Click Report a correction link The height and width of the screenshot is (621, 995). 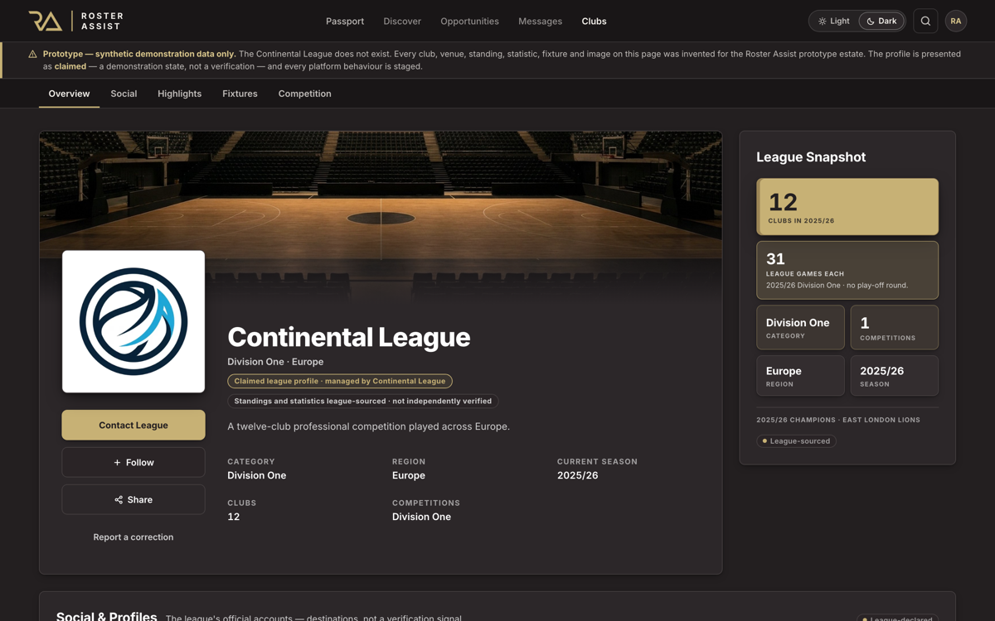tap(133, 537)
